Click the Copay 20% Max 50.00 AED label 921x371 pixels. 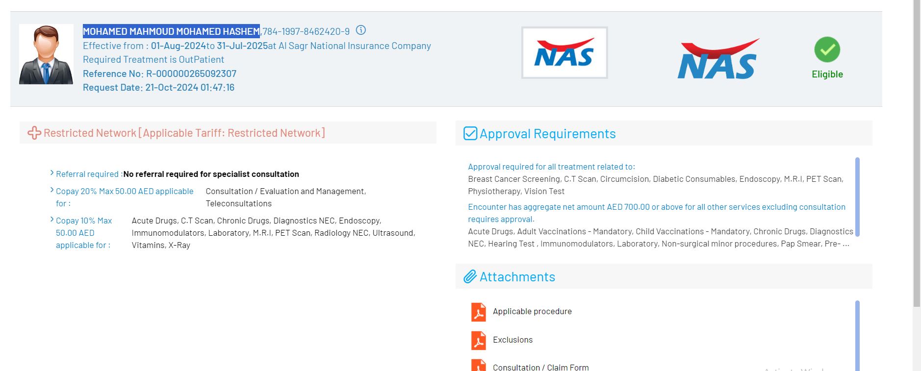point(125,197)
